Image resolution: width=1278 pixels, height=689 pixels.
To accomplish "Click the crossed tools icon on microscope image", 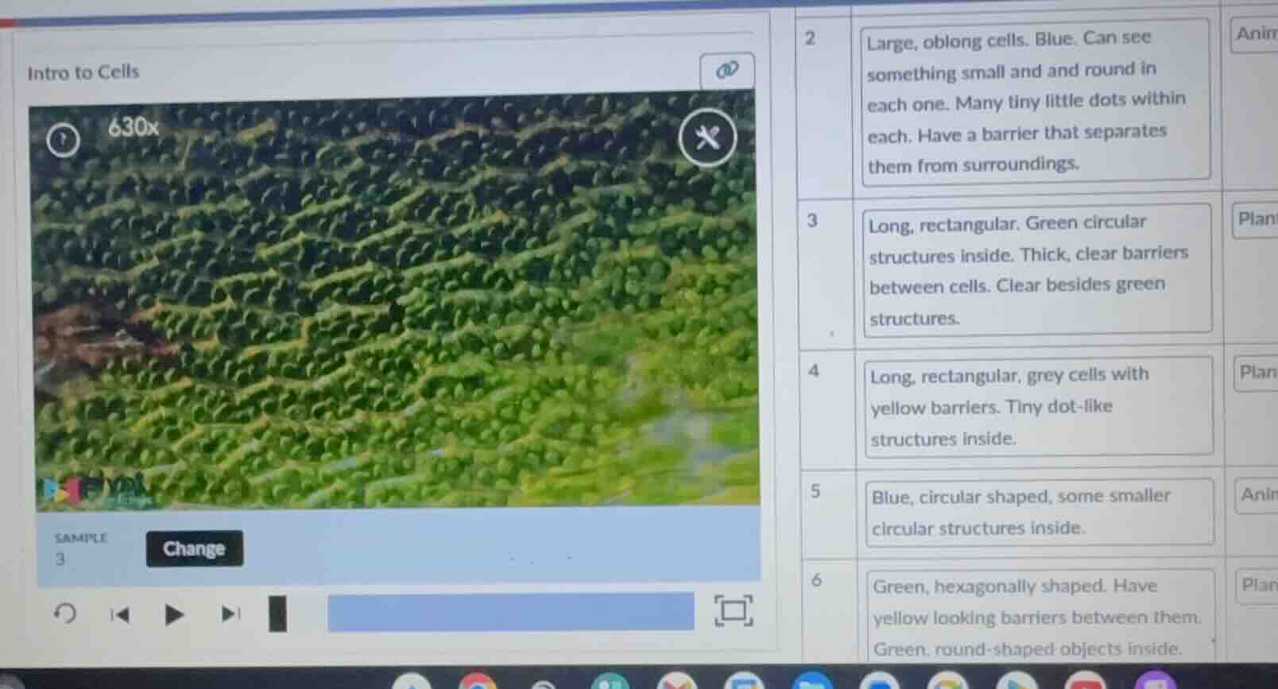I will [x=707, y=137].
